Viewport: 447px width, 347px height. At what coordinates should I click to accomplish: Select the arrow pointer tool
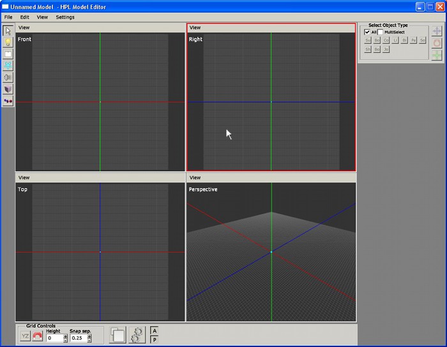coord(8,31)
